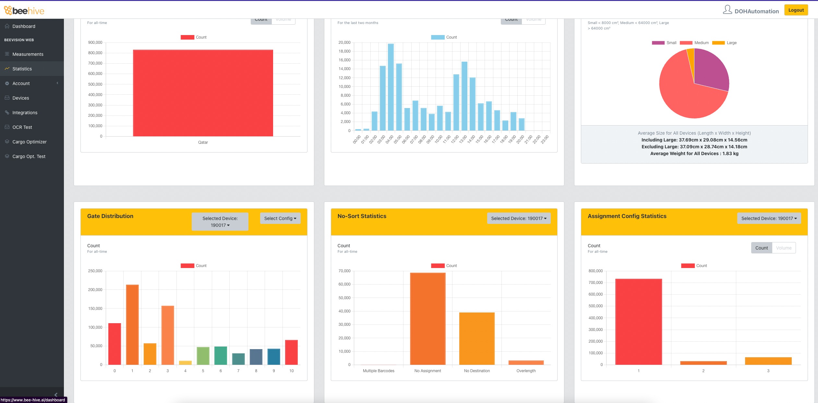Click the Statistics chart-line icon
Screen dimensions: 818x403
tap(7, 68)
